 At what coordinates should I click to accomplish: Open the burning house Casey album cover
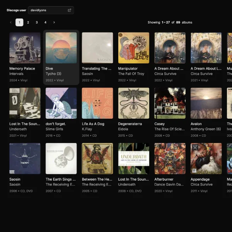click(170, 103)
